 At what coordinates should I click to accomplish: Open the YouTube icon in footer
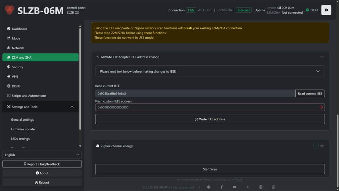(x=235, y=187)
